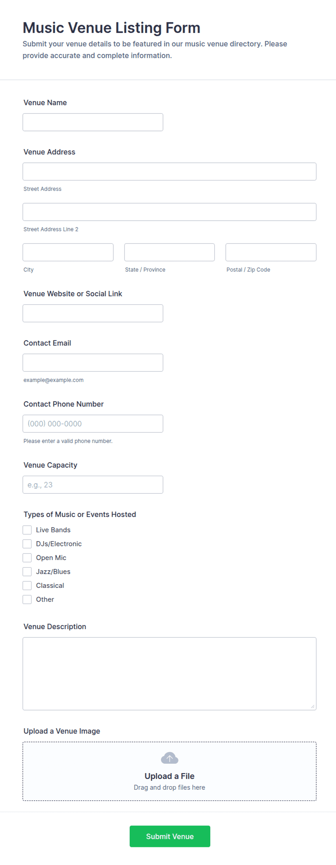Select the Open Mic checkbox
The image size is (336, 865).
point(27,558)
